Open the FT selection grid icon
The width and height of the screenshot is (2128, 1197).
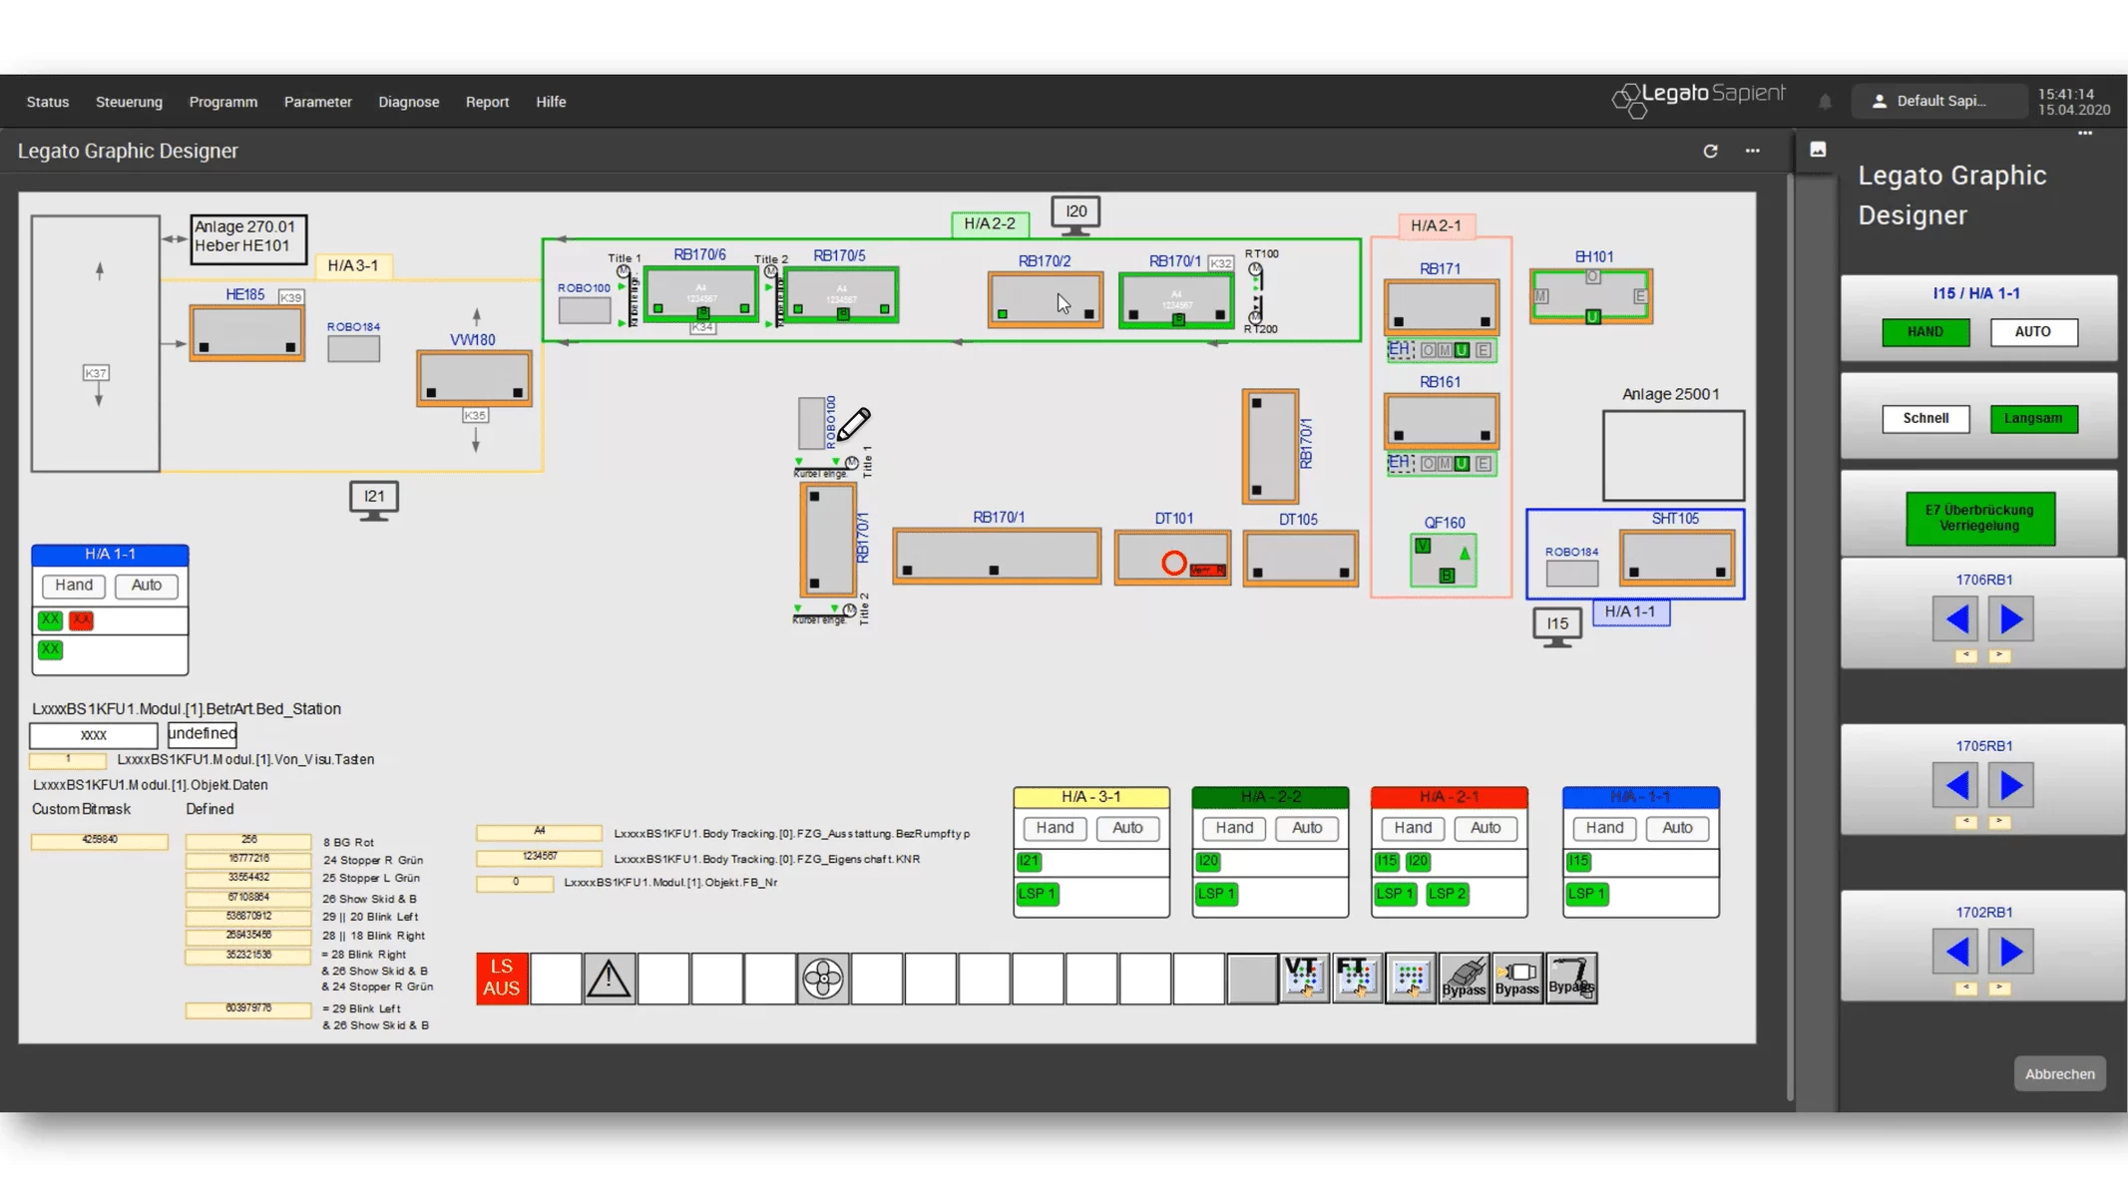[1357, 979]
